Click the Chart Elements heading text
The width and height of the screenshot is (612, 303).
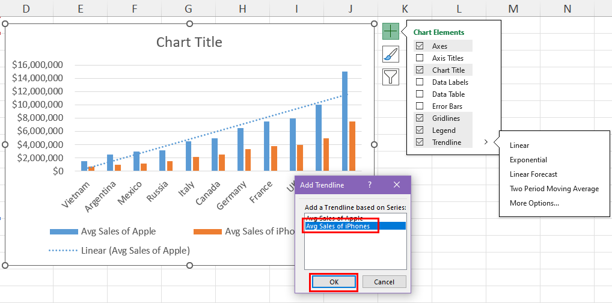pyautogui.click(x=439, y=32)
